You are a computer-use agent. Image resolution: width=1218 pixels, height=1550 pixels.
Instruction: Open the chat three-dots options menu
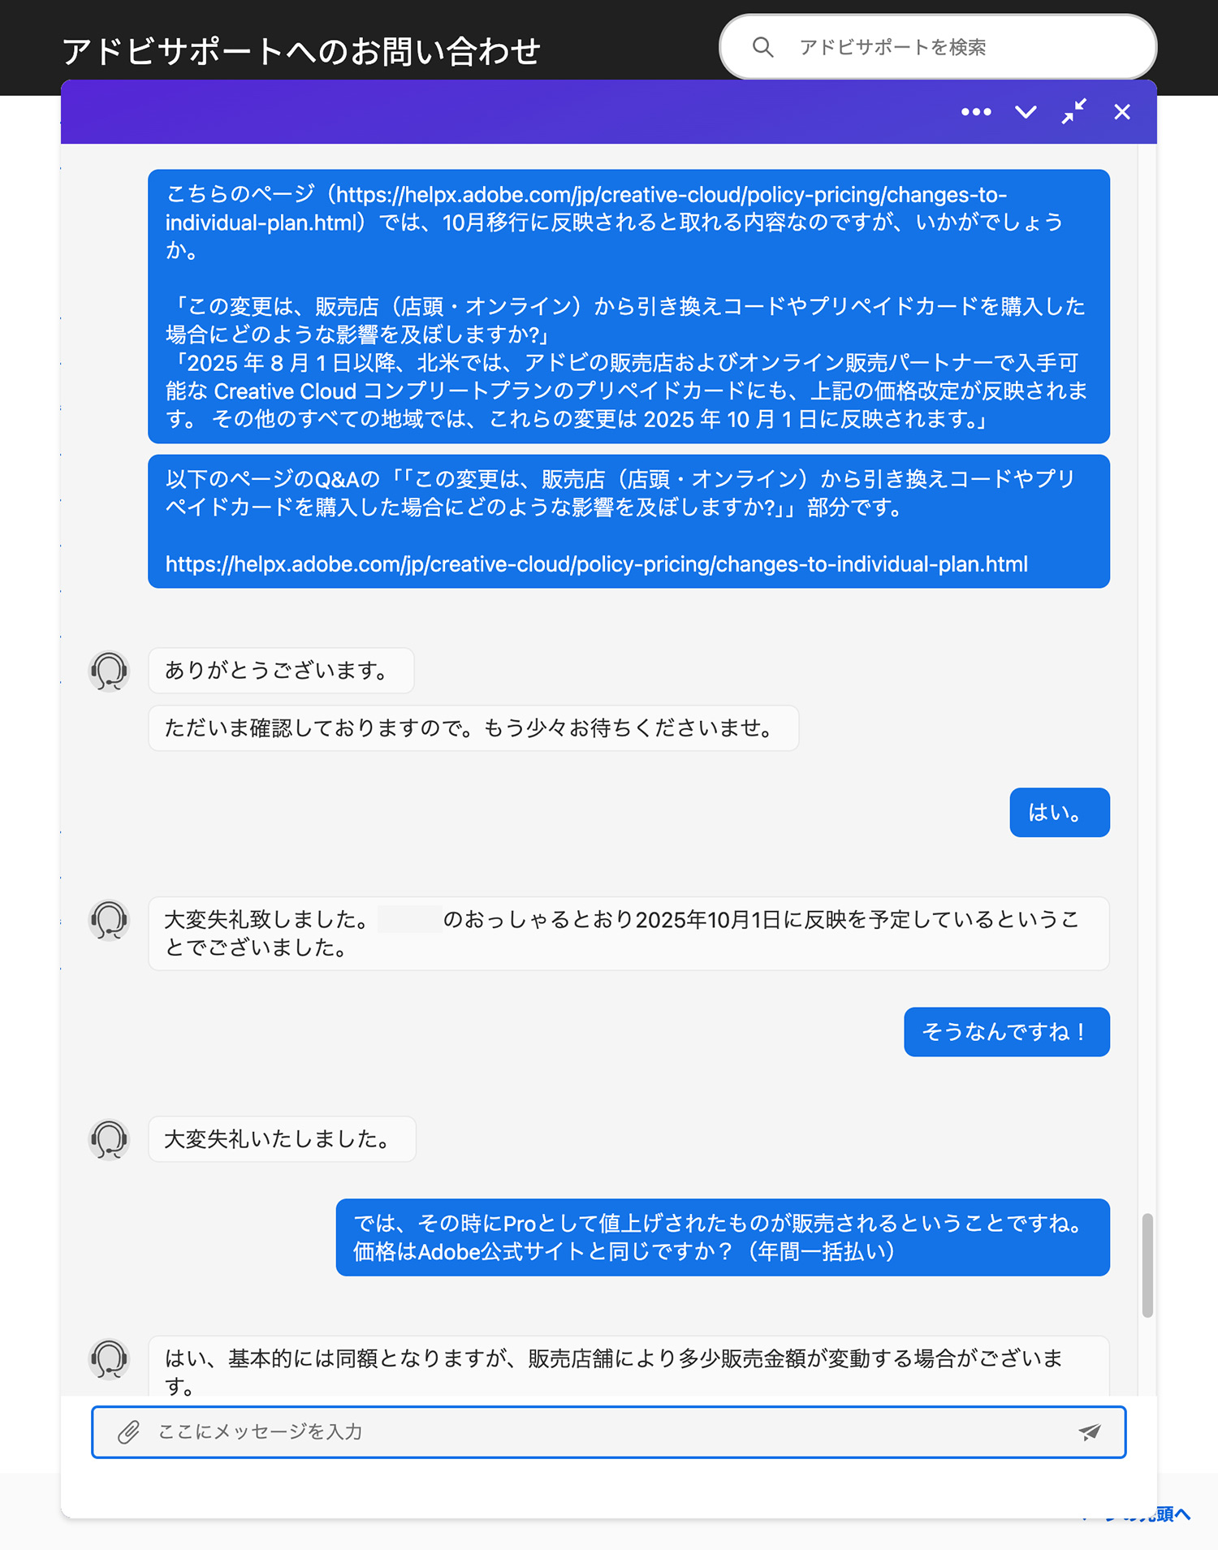[976, 112]
